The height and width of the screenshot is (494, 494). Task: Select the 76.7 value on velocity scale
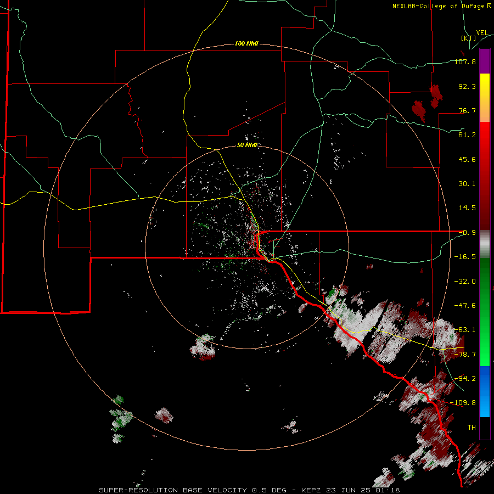pos(467,110)
